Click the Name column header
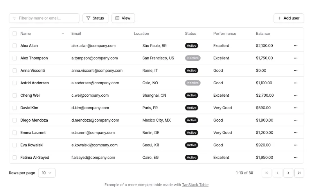Image resolution: width=313 pixels, height=195 pixels. click(25, 34)
